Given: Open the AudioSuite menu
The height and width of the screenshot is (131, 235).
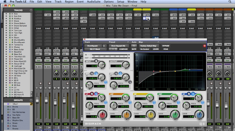Looking at the screenshot, I should click(94, 2).
